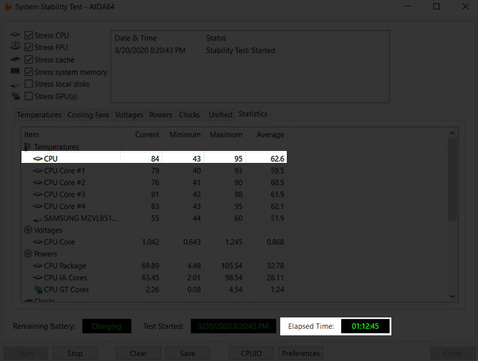Click the CPU chip icon beside Stress CPU

tap(15, 35)
